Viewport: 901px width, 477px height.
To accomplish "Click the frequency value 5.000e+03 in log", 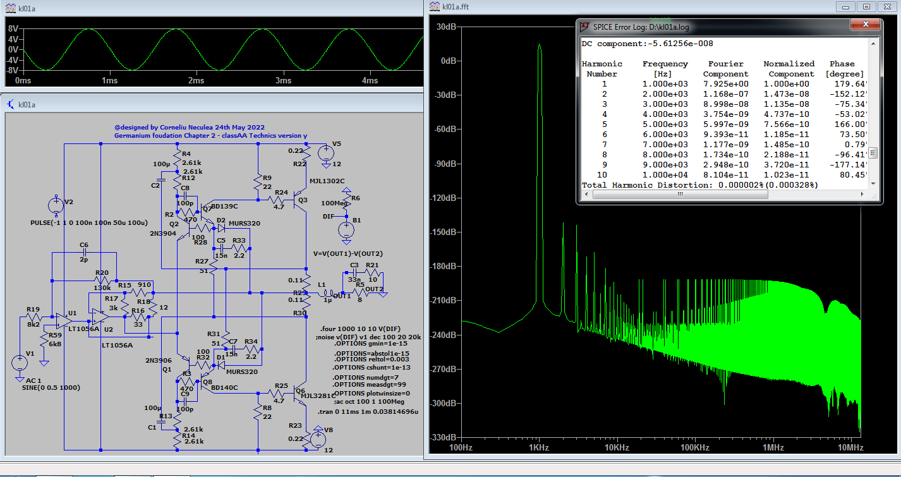I will tap(665, 124).
